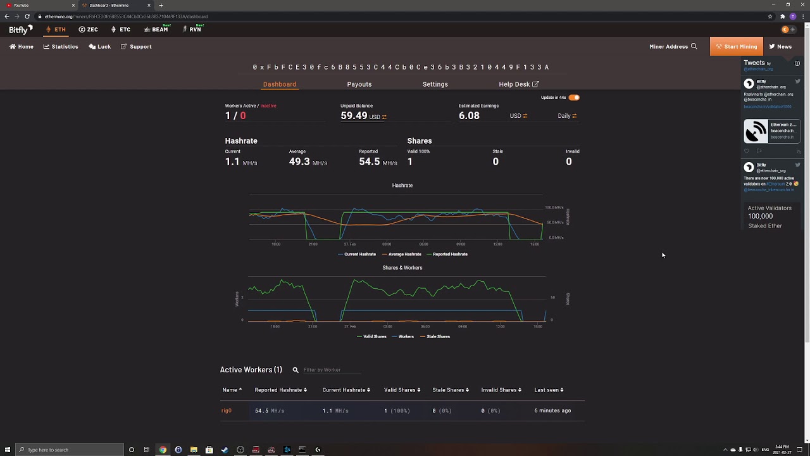Open the Luck page
The height and width of the screenshot is (456, 810).
pos(100,46)
